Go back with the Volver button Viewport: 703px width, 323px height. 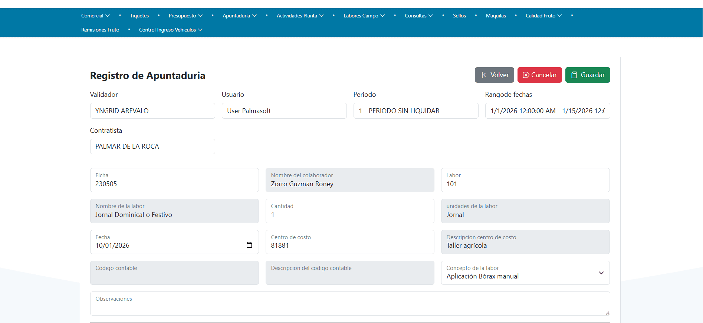point(494,75)
